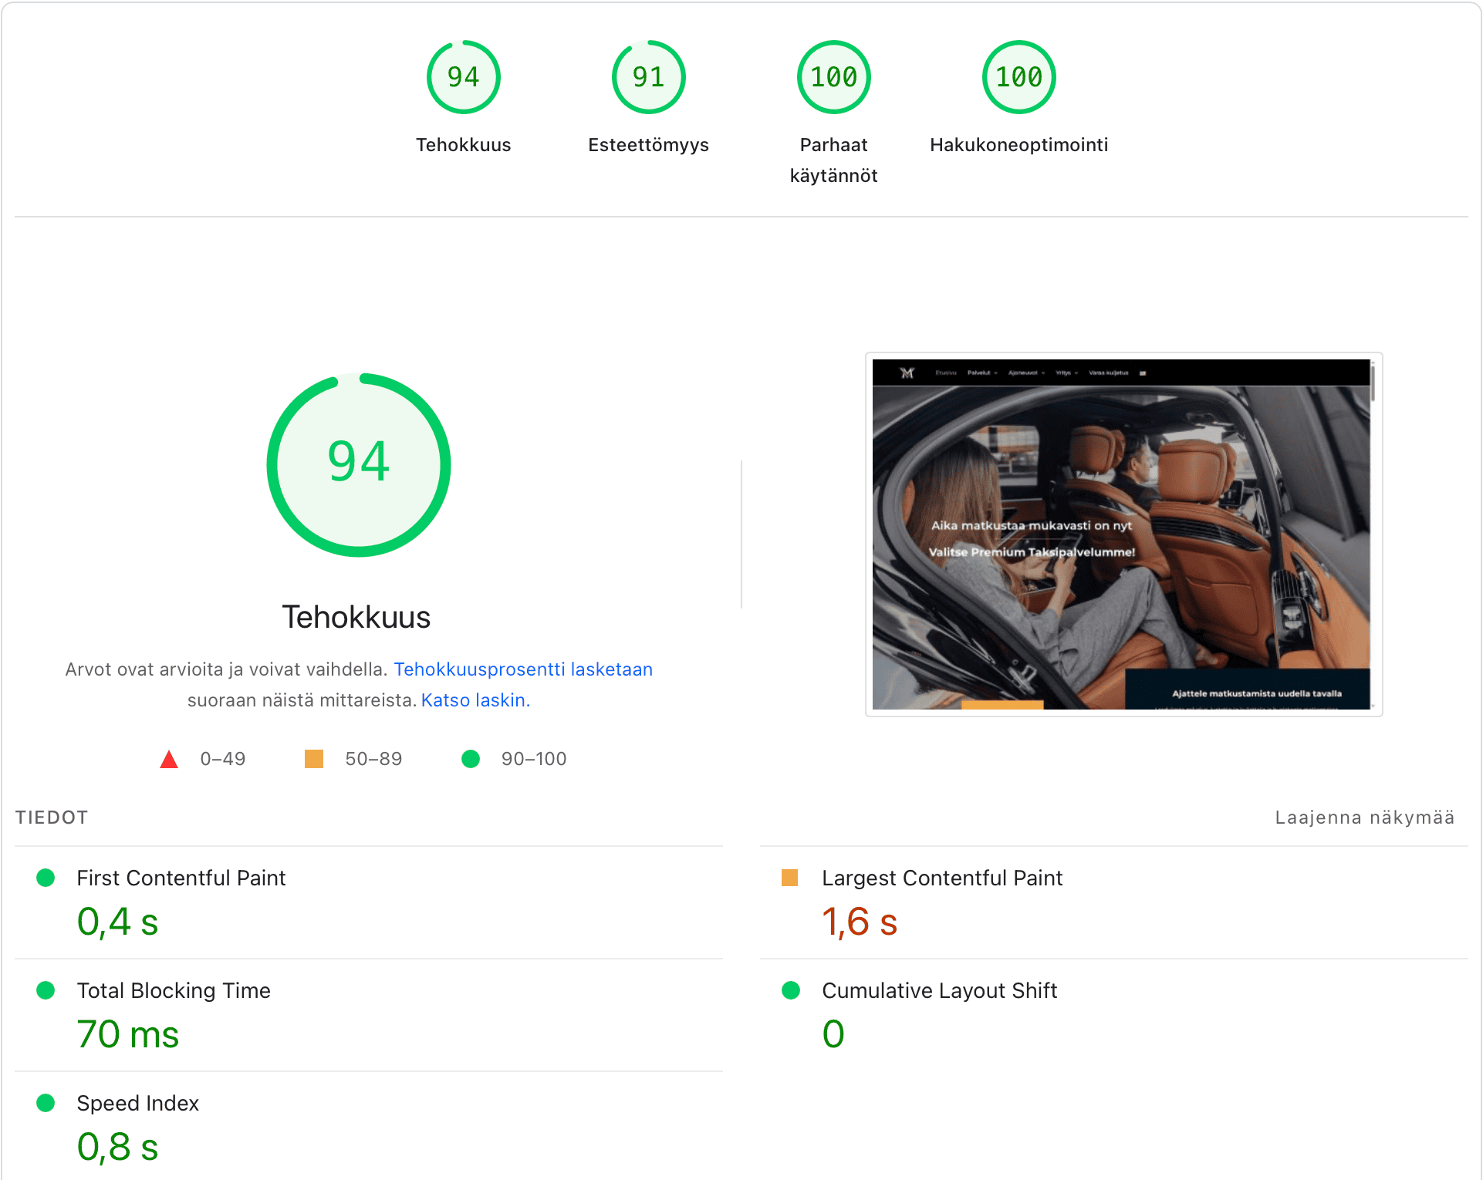The width and height of the screenshot is (1483, 1180).
Task: Click the orange square 50–89 legend icon
Action: 314,759
